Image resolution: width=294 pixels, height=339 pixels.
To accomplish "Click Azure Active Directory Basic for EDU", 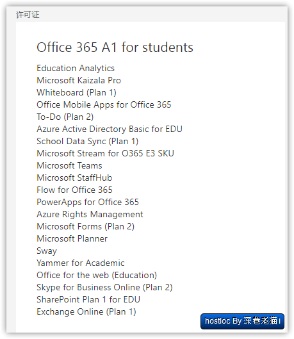I will pos(110,129).
